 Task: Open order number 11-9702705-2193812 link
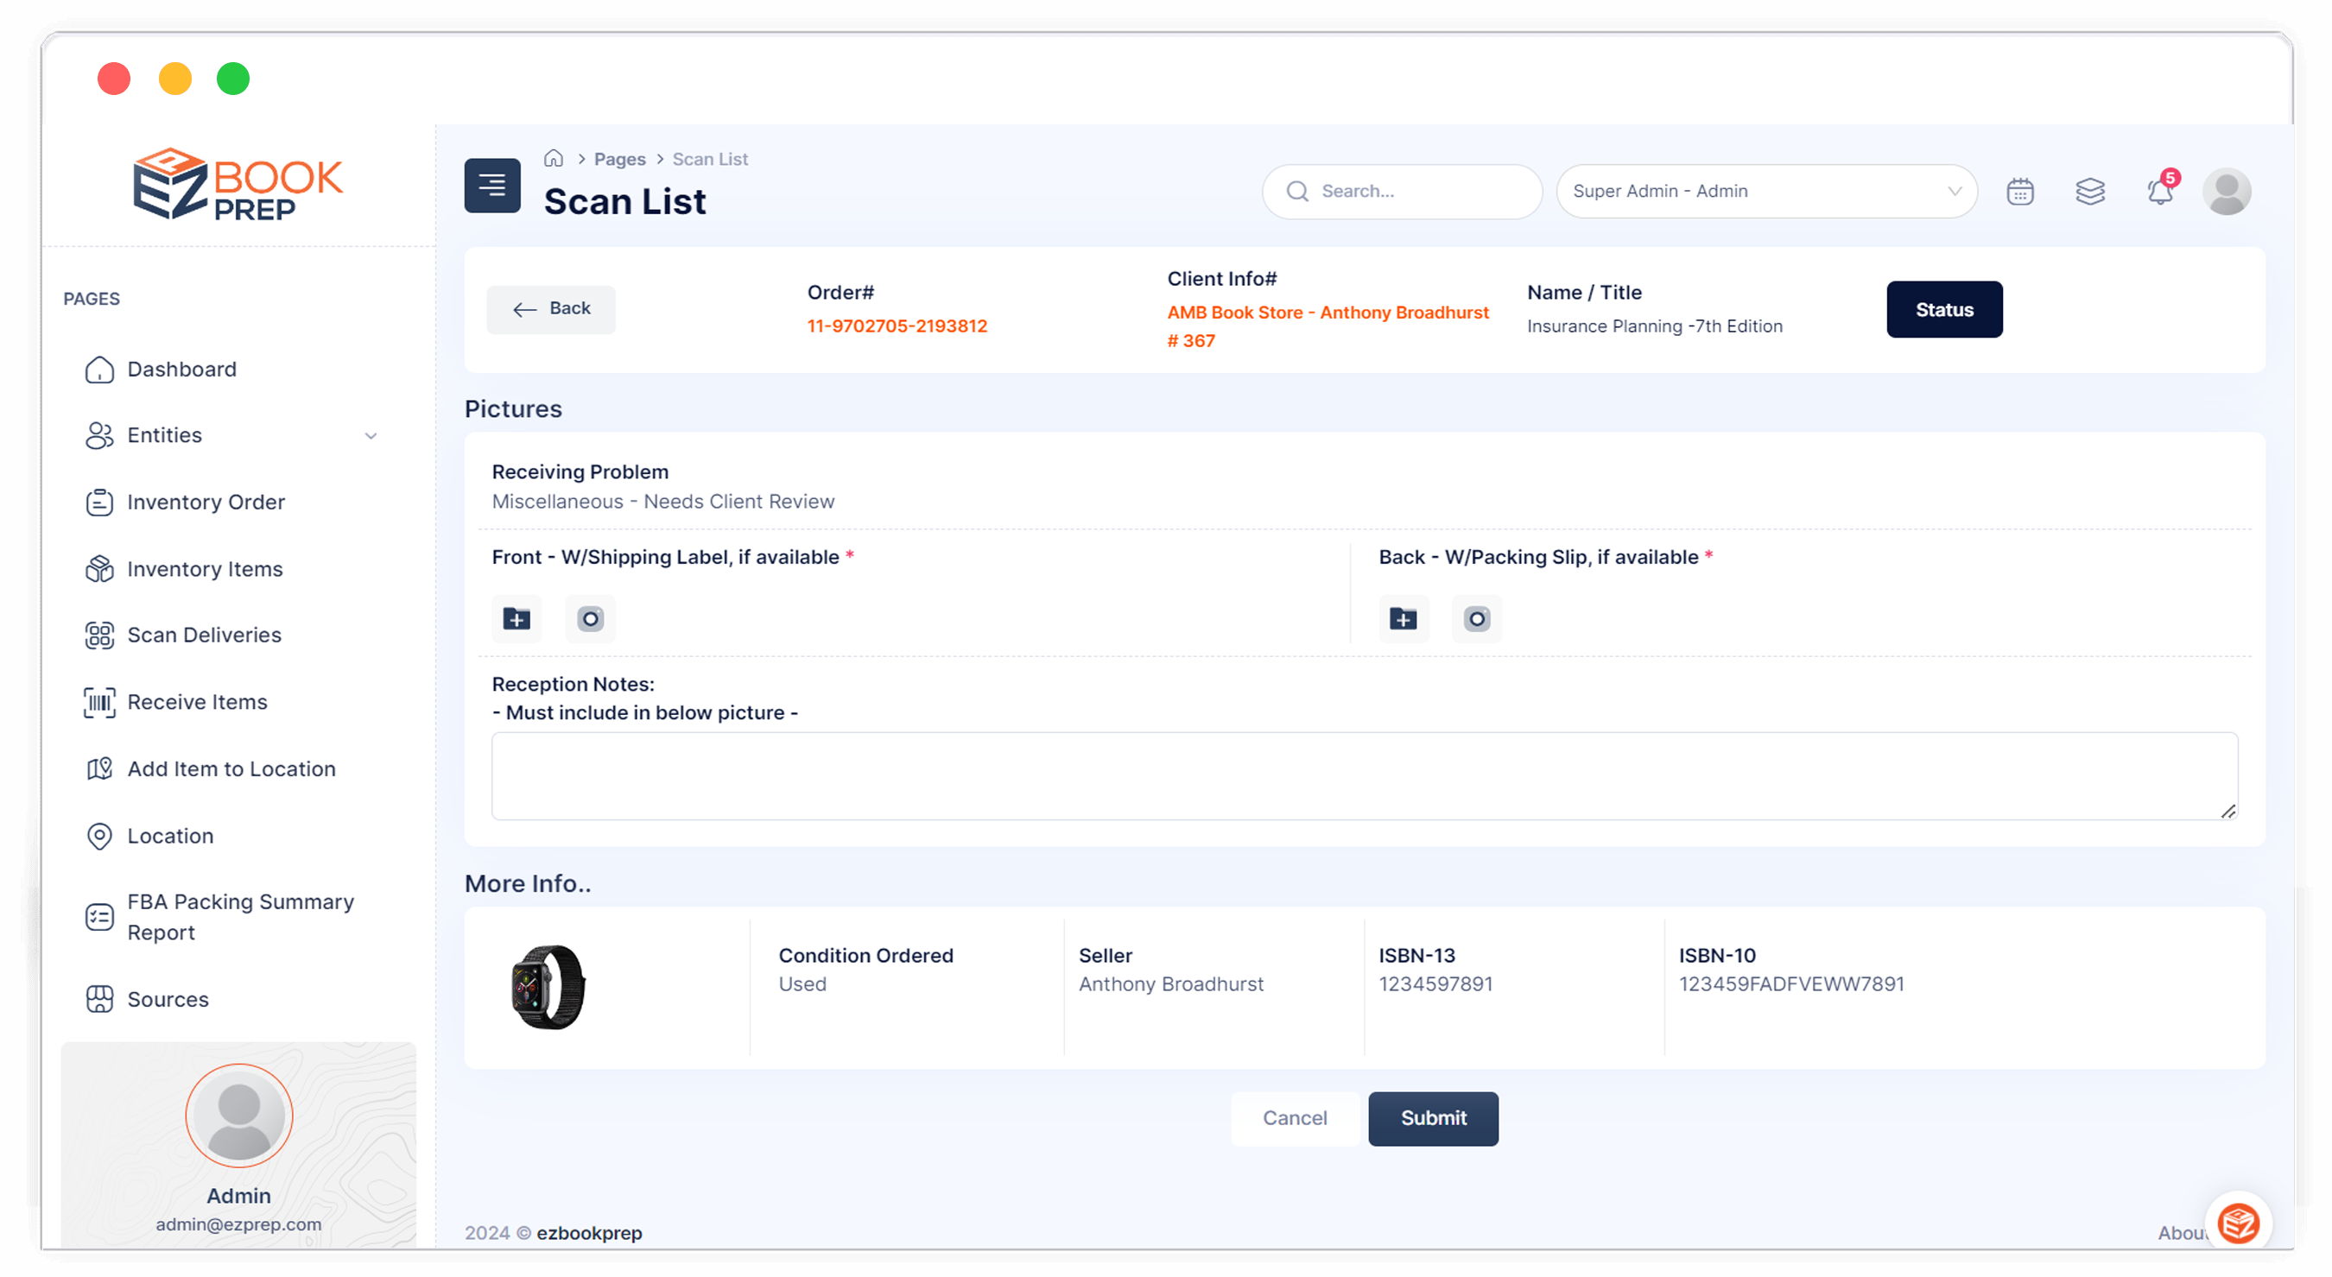pos(897,326)
